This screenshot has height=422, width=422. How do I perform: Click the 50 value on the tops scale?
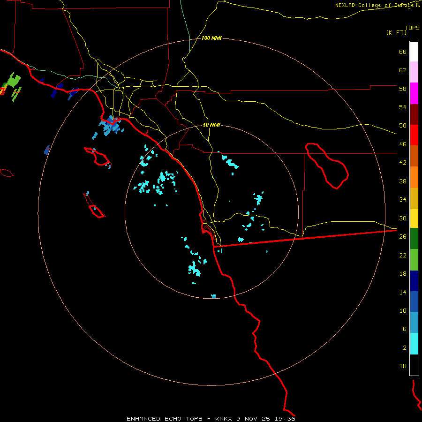tap(403, 126)
